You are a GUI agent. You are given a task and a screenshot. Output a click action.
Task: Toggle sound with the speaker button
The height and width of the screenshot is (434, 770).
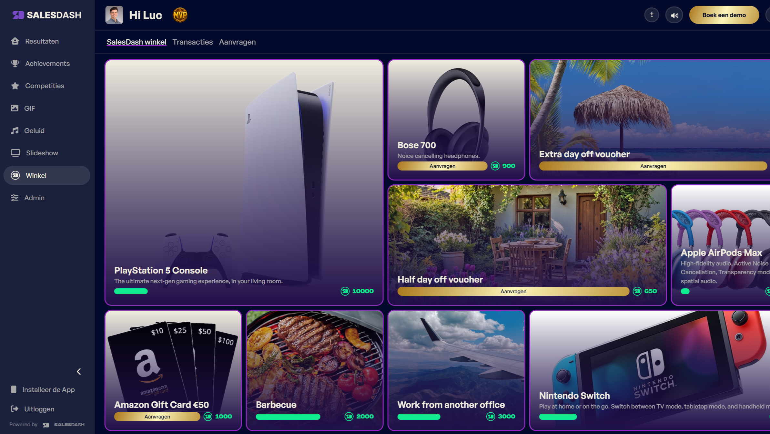click(x=674, y=15)
